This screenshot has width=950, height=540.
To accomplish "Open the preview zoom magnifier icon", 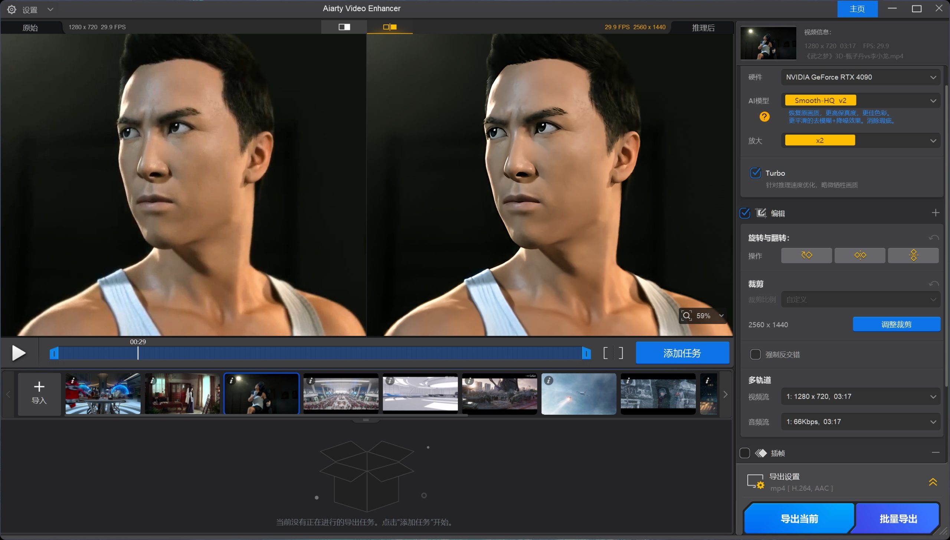I will [687, 316].
